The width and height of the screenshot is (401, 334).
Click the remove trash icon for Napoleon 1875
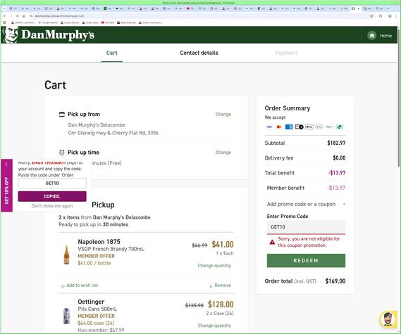211,287
